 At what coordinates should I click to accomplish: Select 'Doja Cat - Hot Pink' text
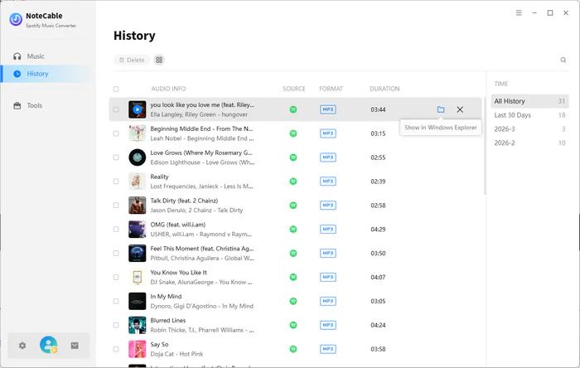[176, 354]
